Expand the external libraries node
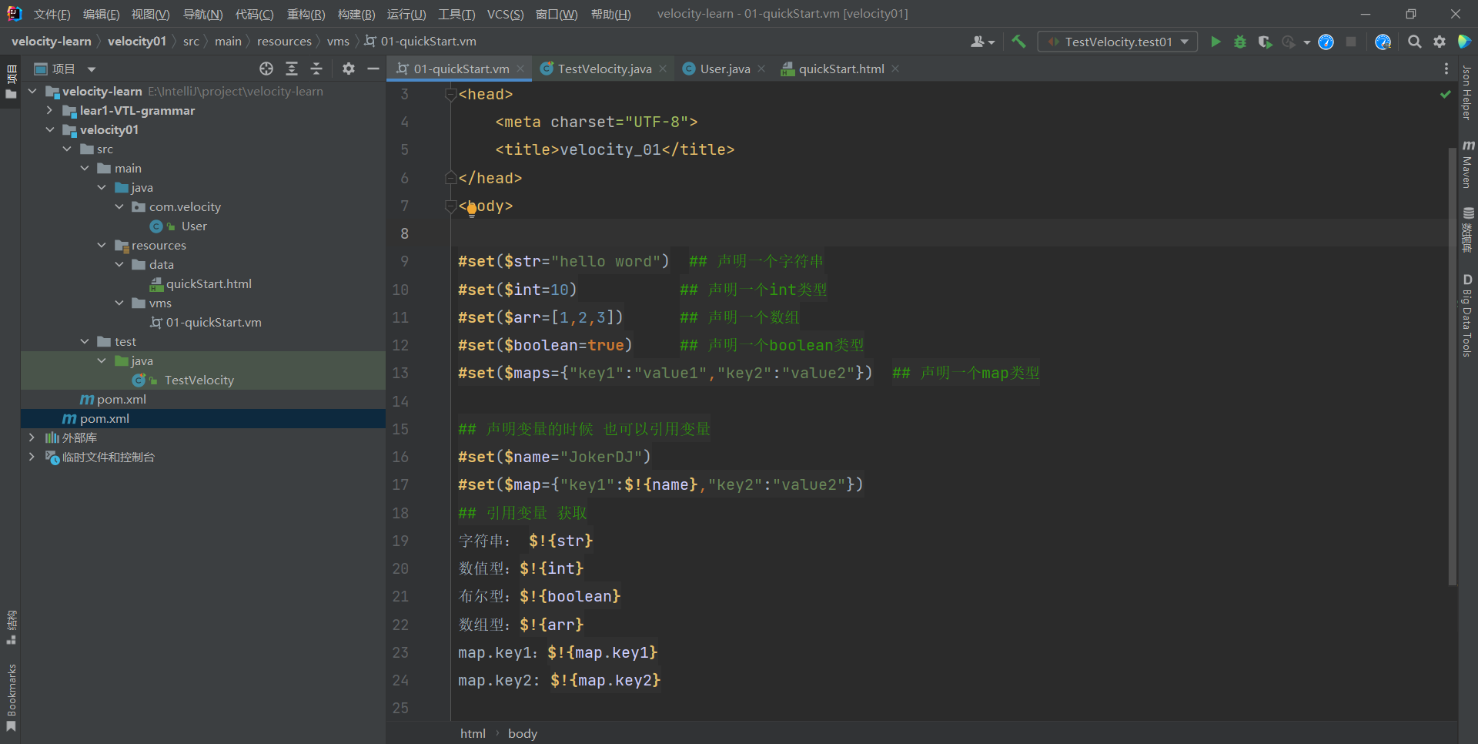This screenshot has width=1478, height=744. pyautogui.click(x=32, y=437)
